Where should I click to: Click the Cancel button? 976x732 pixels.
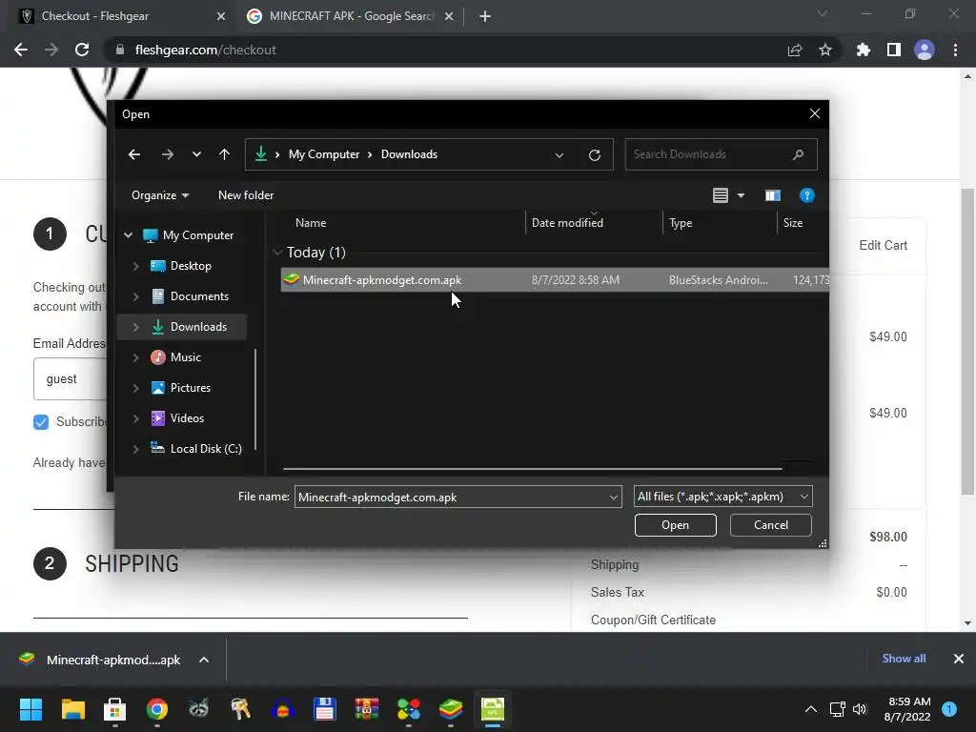(770, 525)
